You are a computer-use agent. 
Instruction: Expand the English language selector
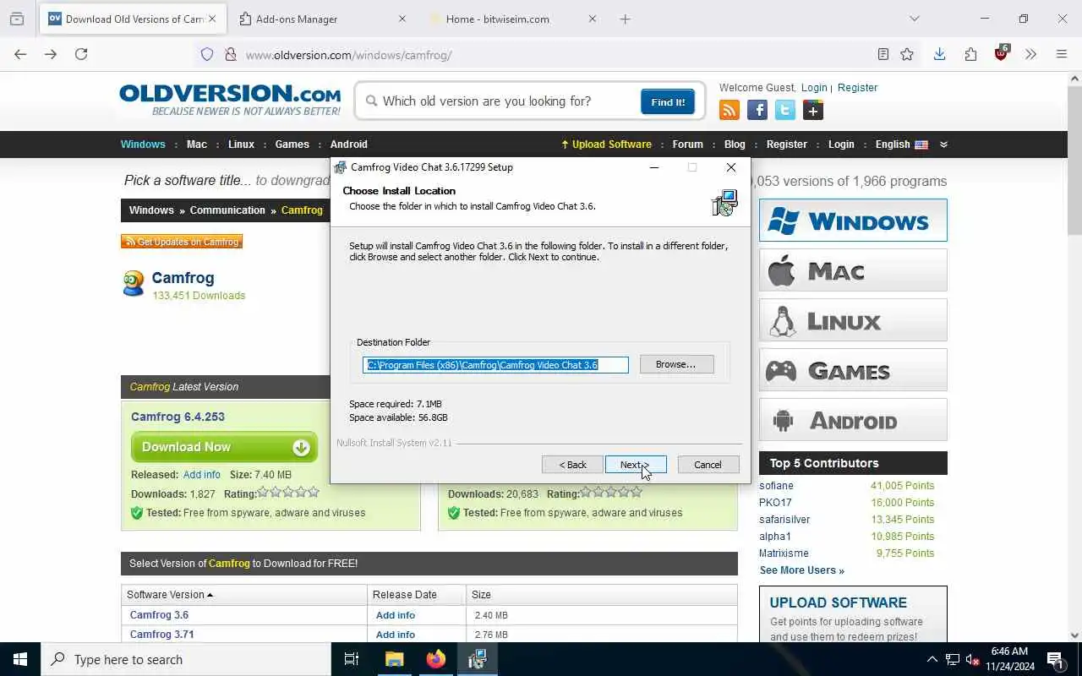901,144
